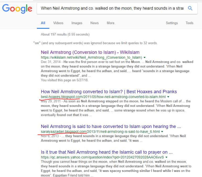This screenshot has width=202, height=177.
Task: Switch to the News tab
Action: (x=94, y=23)
